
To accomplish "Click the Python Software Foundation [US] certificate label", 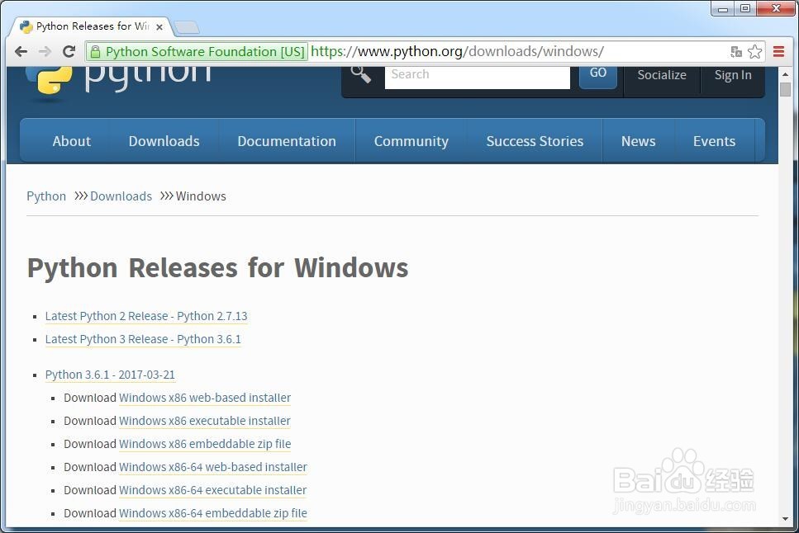I will click(205, 51).
